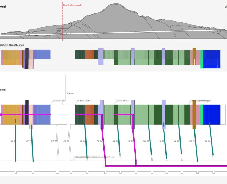Click the bright blue segment in Grundriss plan
227x184 pixels.
(212, 115)
